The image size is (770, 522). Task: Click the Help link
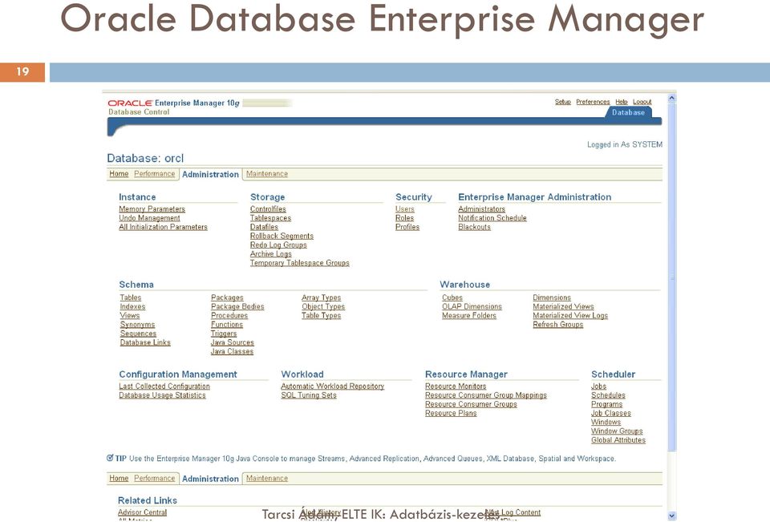click(622, 102)
